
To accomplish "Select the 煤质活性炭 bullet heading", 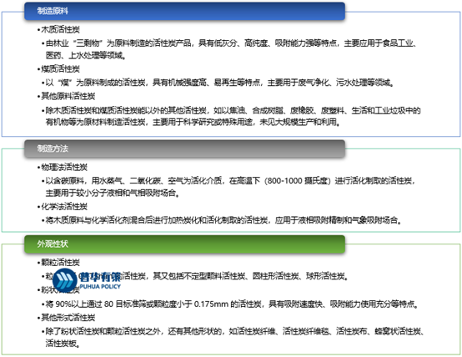I will point(60,69).
